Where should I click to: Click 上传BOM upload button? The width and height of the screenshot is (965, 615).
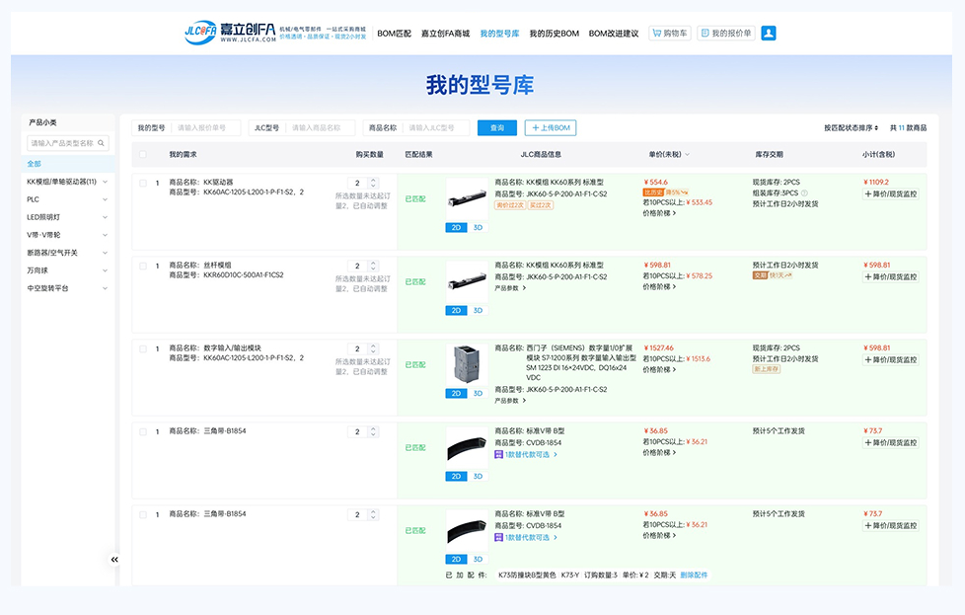(x=551, y=128)
